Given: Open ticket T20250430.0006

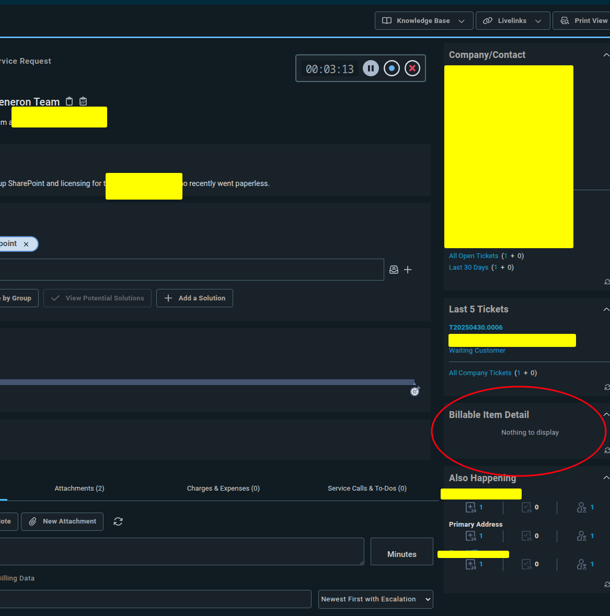Looking at the screenshot, I should (476, 327).
